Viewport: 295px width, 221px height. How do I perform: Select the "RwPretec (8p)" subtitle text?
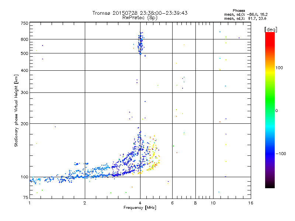pos(140,18)
